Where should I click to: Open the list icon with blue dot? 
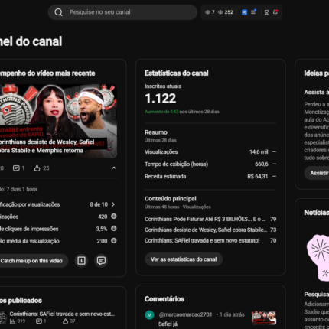tap(253, 12)
